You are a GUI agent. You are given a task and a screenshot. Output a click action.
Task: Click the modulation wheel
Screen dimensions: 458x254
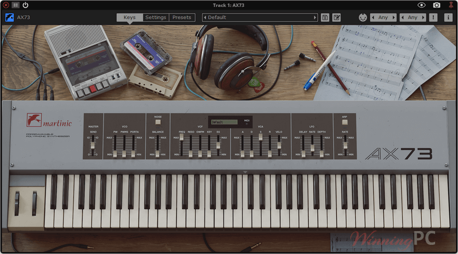coord(34,203)
